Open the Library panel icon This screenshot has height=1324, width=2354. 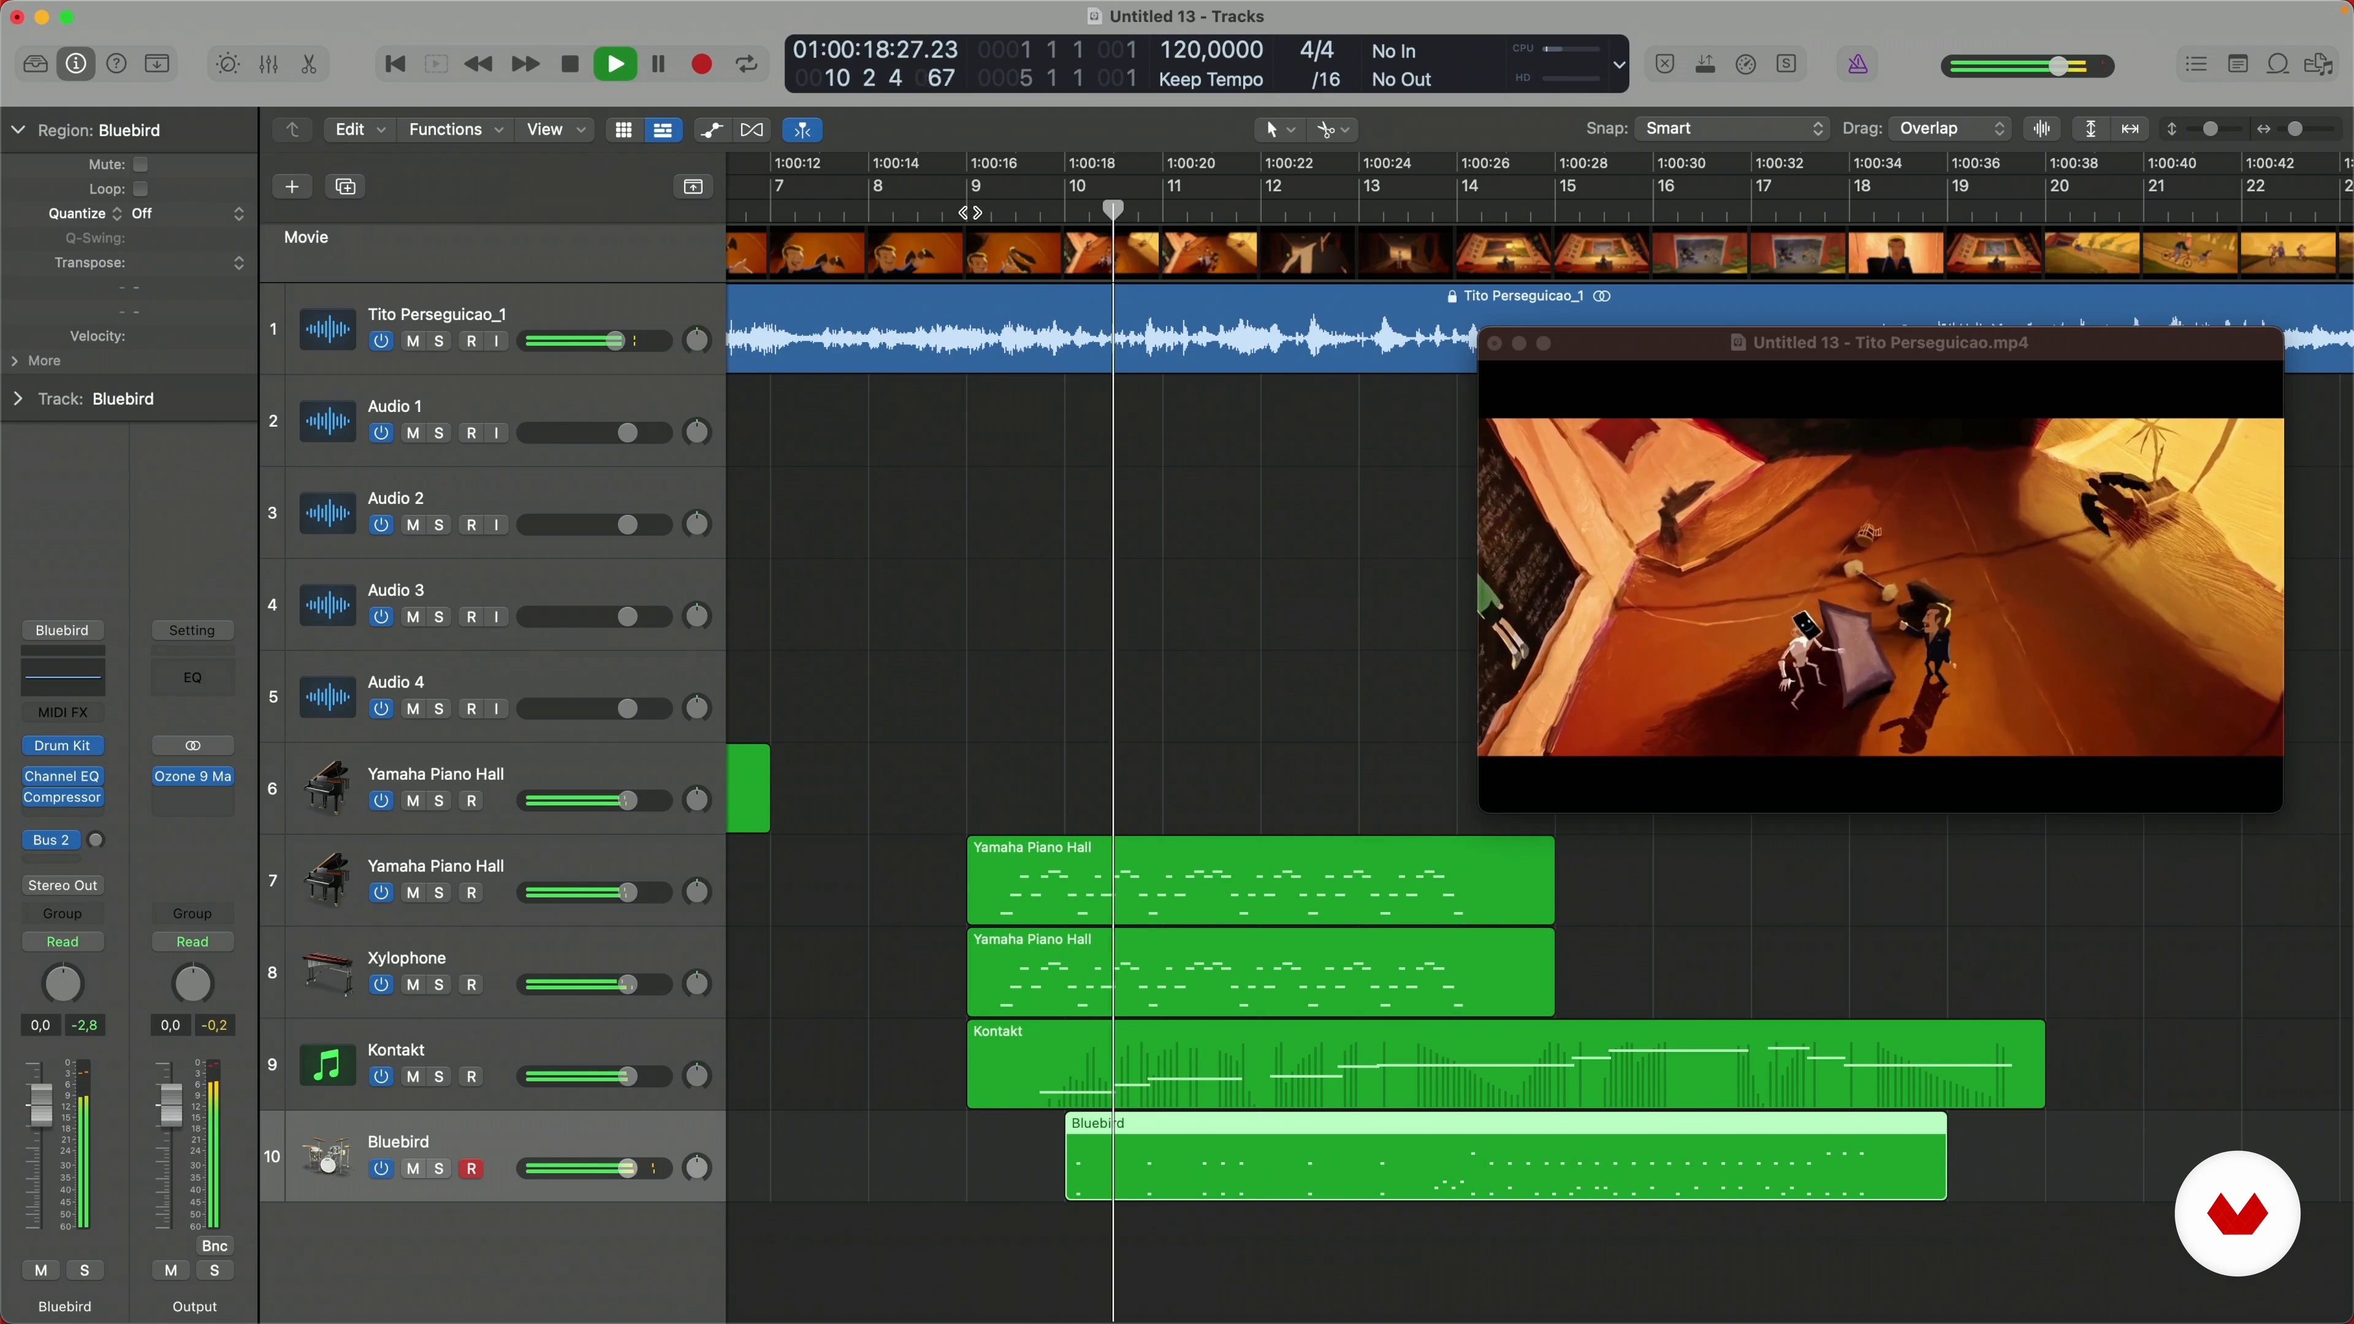(x=36, y=64)
